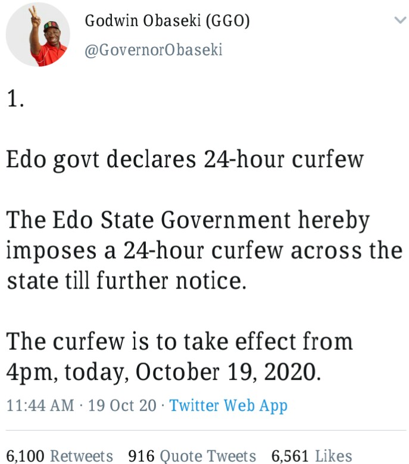Click Godwin Obaseki's profile picture

point(38,35)
